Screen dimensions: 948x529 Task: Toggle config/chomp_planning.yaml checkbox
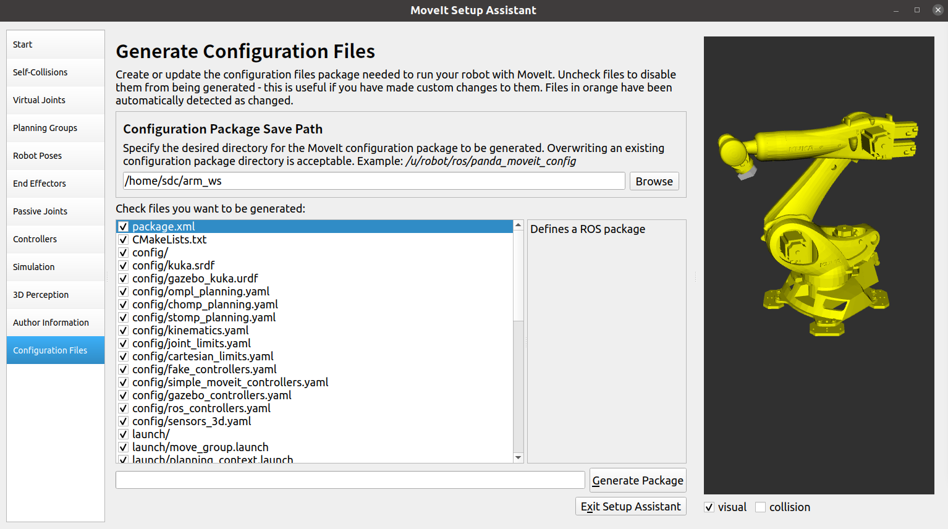(124, 305)
